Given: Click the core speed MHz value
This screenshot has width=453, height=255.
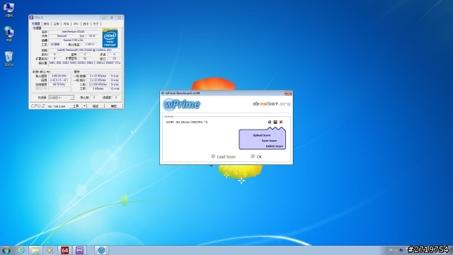Looking at the screenshot, I should pyautogui.click(x=59, y=76).
